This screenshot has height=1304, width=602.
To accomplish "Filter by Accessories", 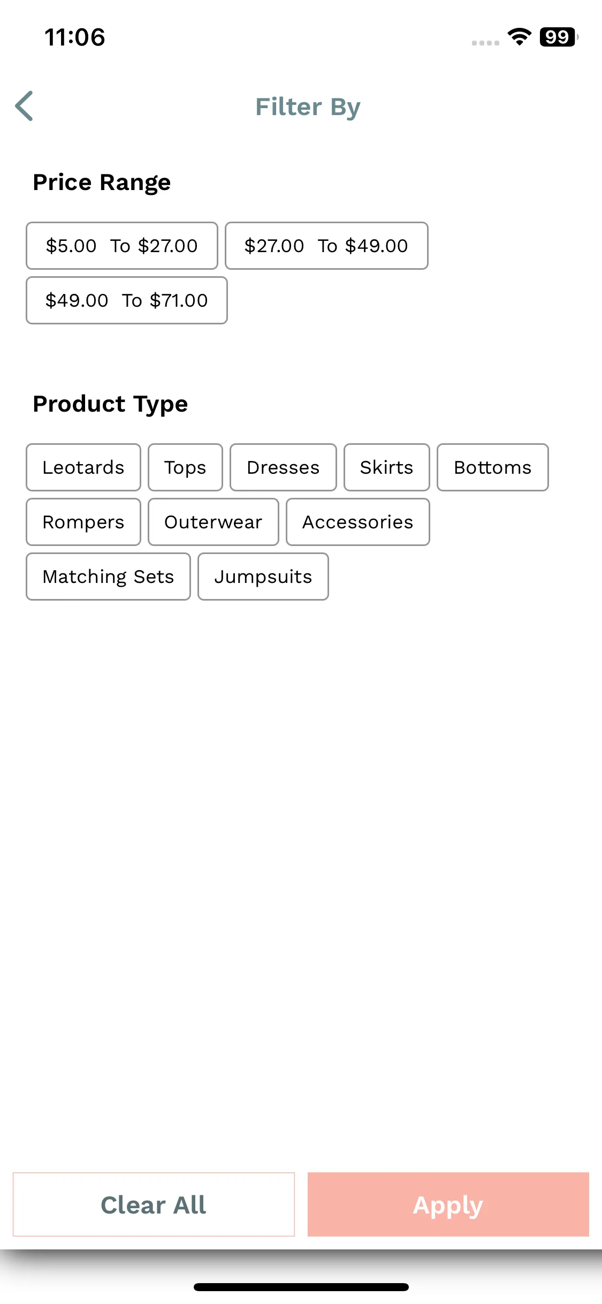I will tap(358, 522).
